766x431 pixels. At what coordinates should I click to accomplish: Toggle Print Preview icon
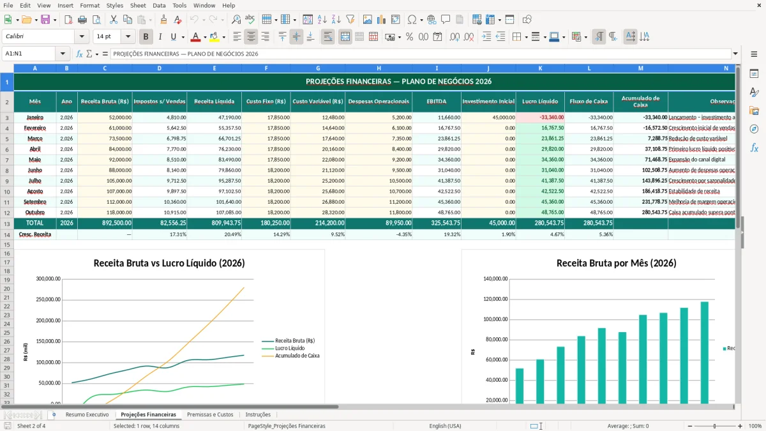(x=96, y=20)
